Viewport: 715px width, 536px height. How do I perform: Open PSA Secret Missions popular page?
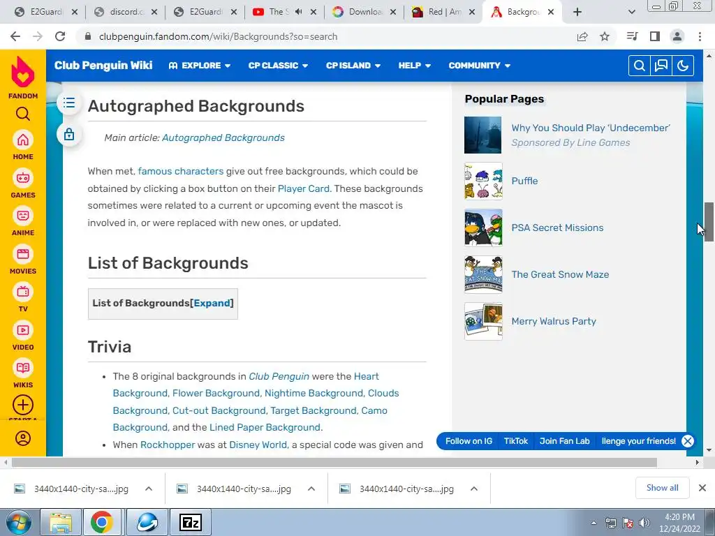pos(557,228)
